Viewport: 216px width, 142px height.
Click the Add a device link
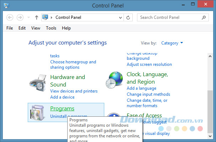coord(62,97)
